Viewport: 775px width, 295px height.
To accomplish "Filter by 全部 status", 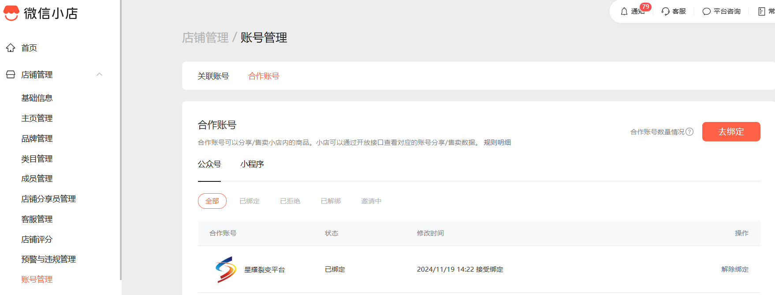I will 212,201.
